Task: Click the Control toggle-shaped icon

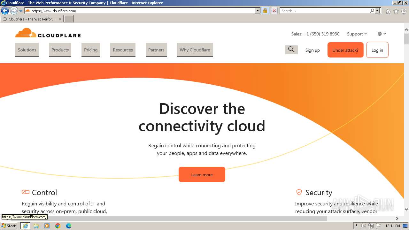Action: click(x=26, y=192)
